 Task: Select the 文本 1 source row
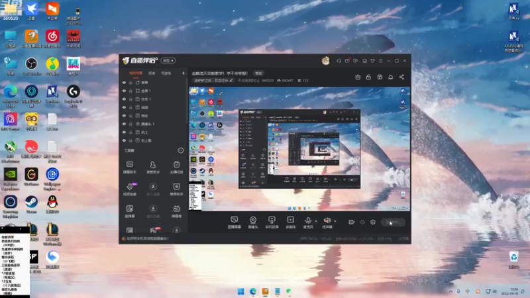pos(152,99)
